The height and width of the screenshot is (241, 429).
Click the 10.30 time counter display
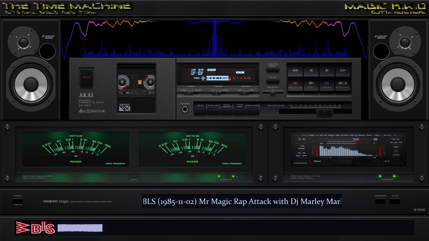click(197, 71)
